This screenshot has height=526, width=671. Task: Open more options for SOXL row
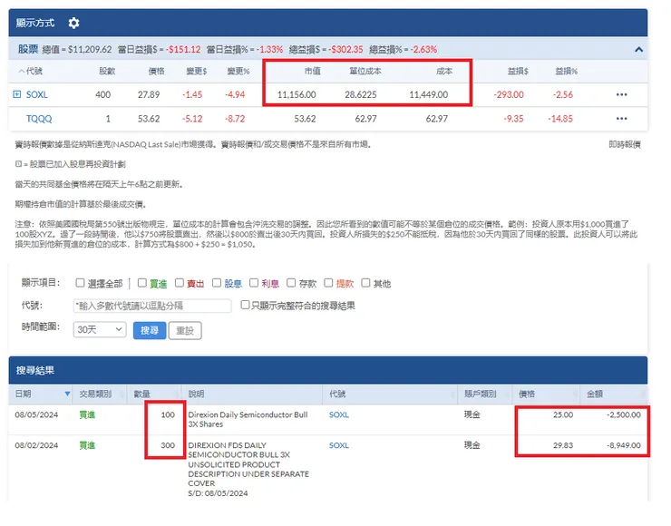[621, 94]
